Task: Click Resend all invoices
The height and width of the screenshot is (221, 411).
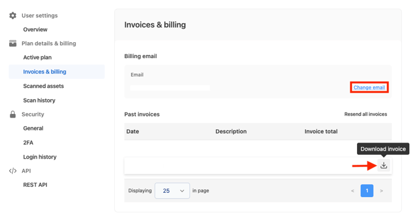Action: 366,114
